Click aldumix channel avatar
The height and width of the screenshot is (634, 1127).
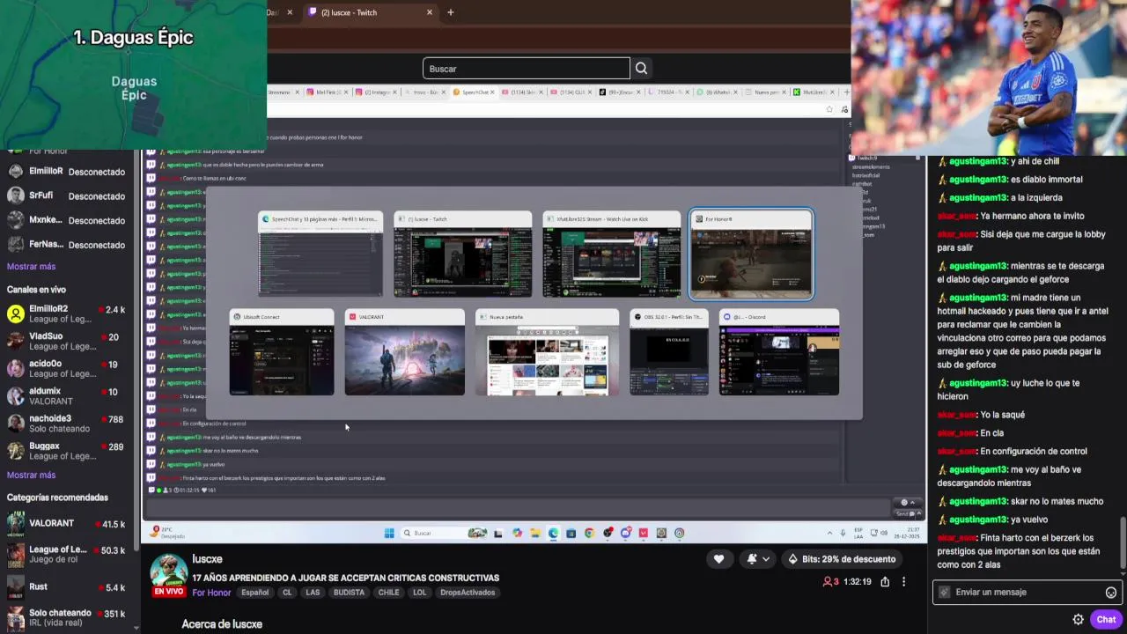15,396
